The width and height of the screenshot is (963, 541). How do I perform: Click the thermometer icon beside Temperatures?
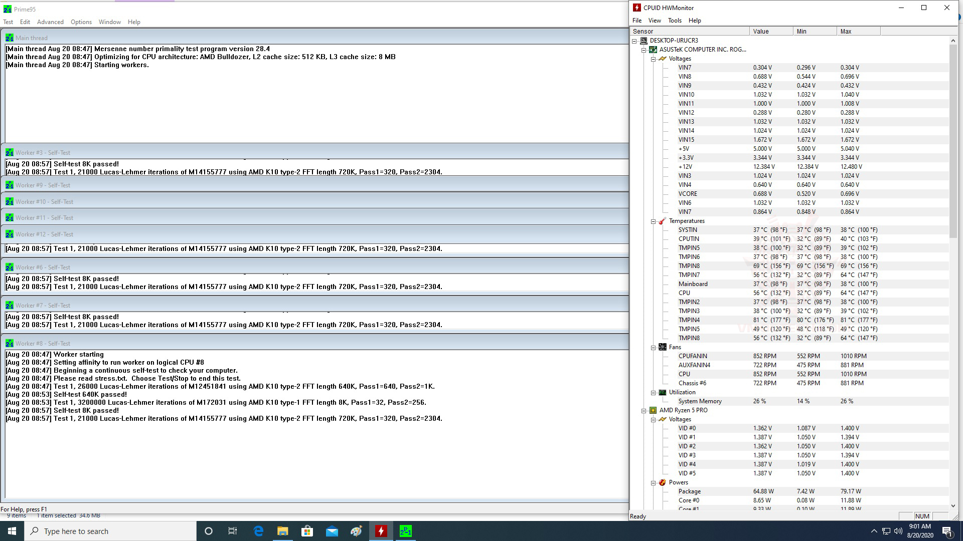point(662,221)
